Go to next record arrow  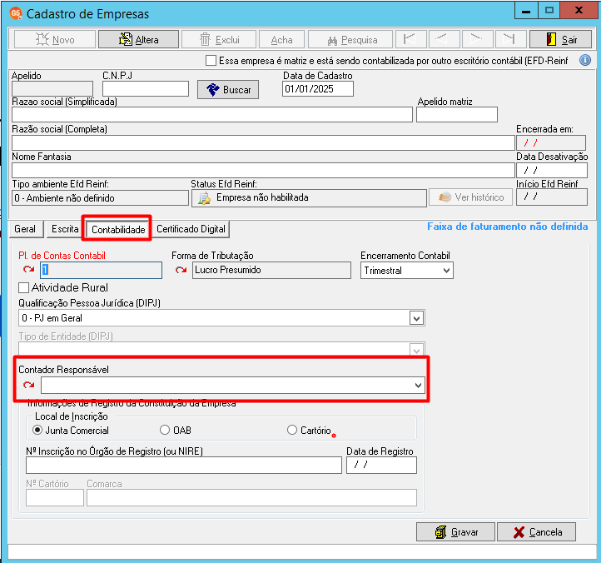click(476, 39)
